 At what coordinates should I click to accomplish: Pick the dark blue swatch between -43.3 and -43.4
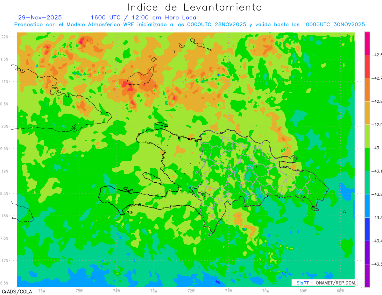point(367,229)
